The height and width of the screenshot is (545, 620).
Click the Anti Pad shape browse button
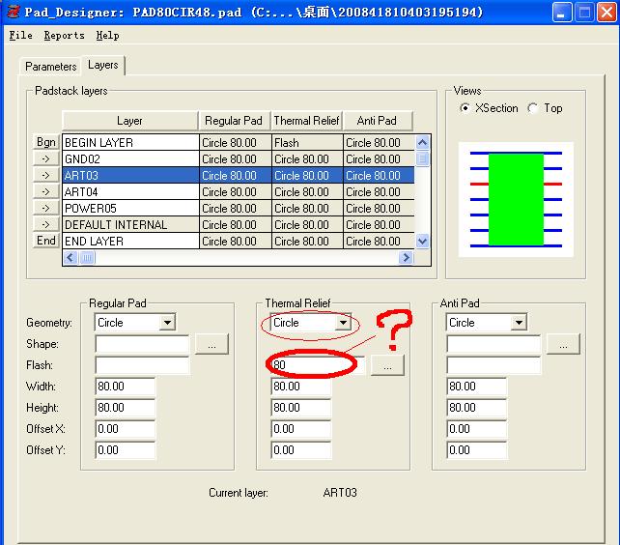[x=563, y=344]
